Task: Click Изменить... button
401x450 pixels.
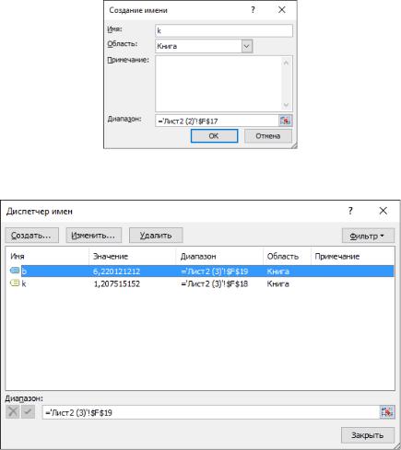Action: (94, 236)
